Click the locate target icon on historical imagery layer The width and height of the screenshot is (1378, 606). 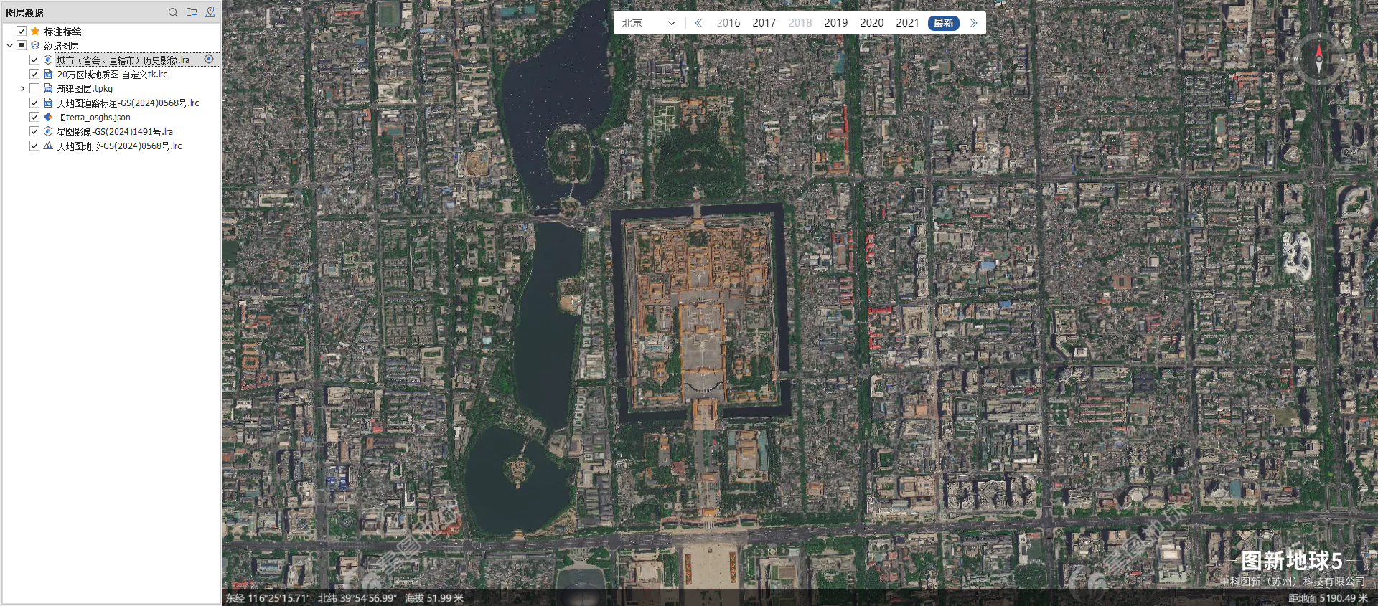(209, 60)
